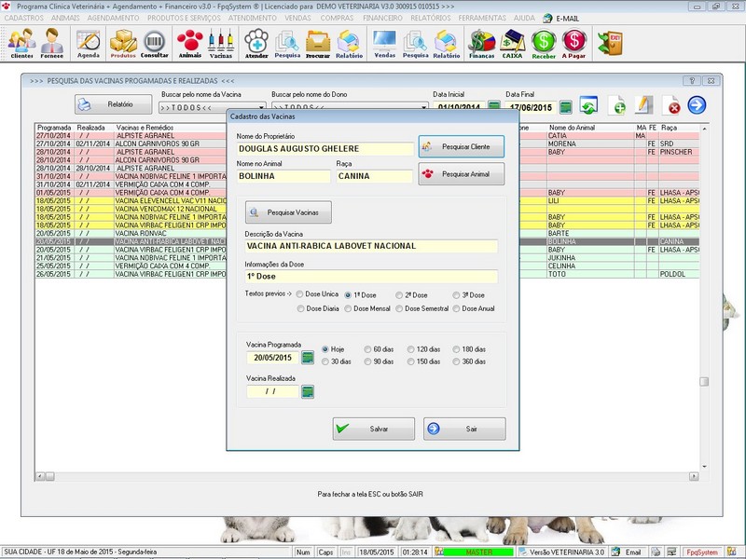This screenshot has height=559, width=746.
Task: Click the delete record red X icon
Action: pos(670,105)
